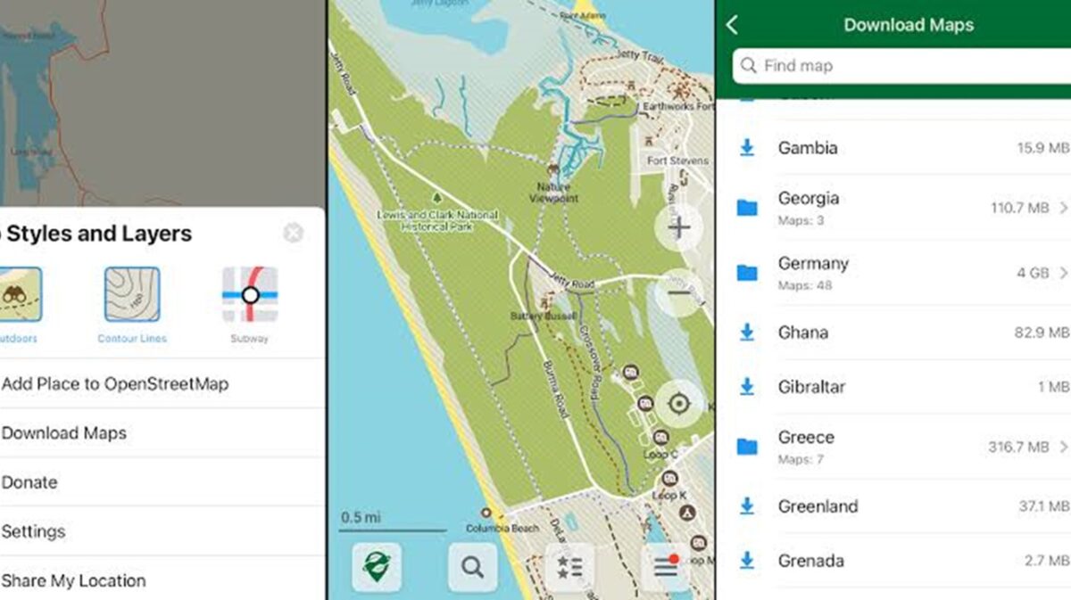Tap the Greece 316.7 MB size
1071x600 pixels.
pos(1018,446)
